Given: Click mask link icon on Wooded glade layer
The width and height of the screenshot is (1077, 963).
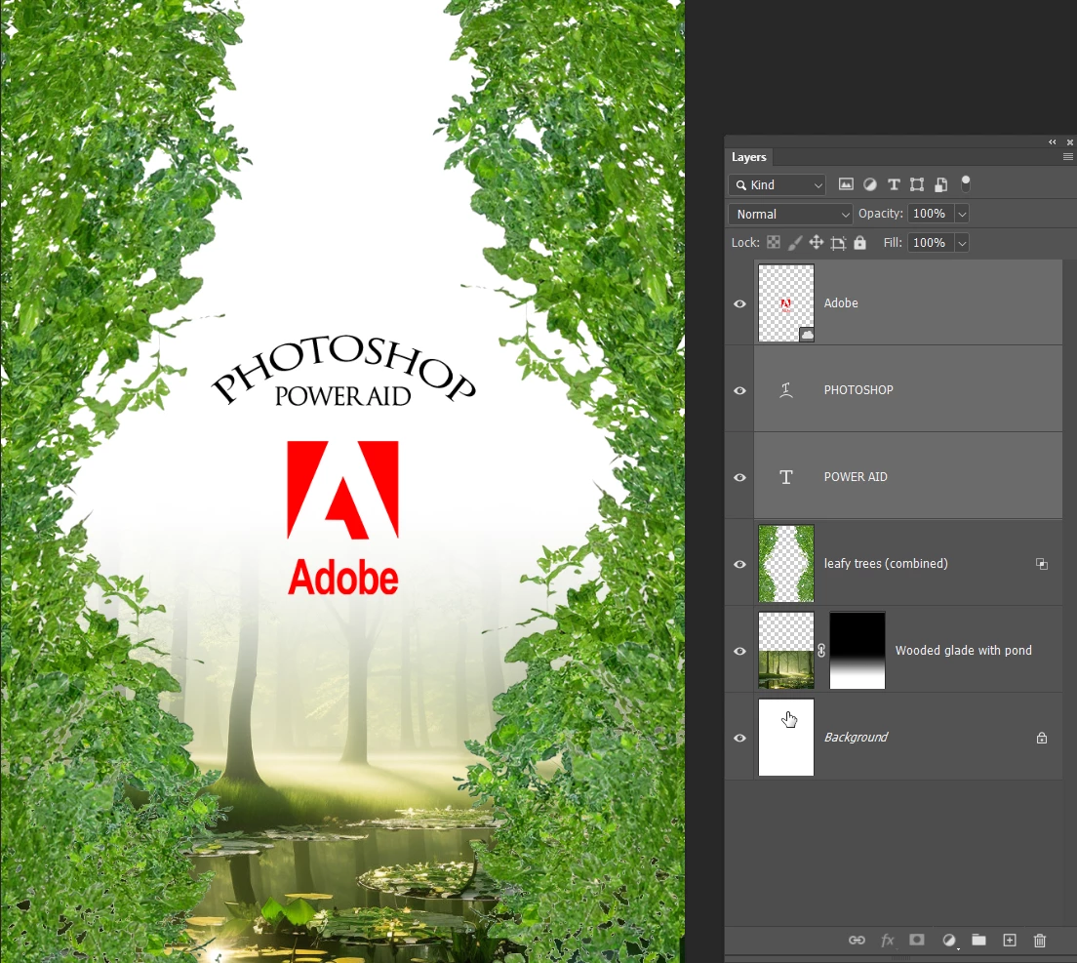Looking at the screenshot, I should (821, 651).
